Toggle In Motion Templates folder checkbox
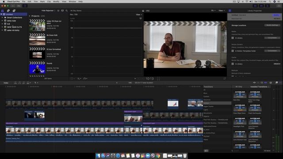Viewport: 283px width, 159px height. pos(233,51)
